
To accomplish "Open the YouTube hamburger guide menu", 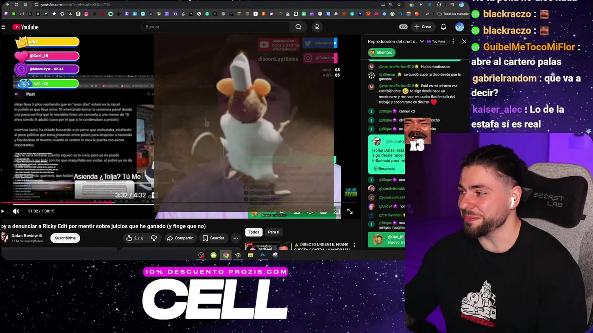I will (3, 27).
